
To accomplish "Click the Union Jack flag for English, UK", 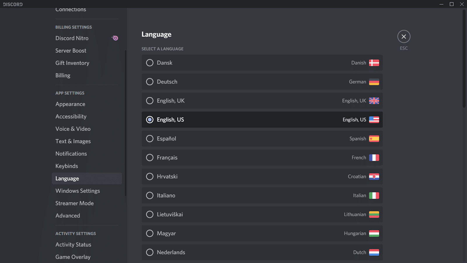I will [374, 100].
